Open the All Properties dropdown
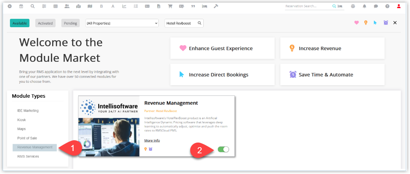Screen dimensions: 410x174 pos(122,23)
